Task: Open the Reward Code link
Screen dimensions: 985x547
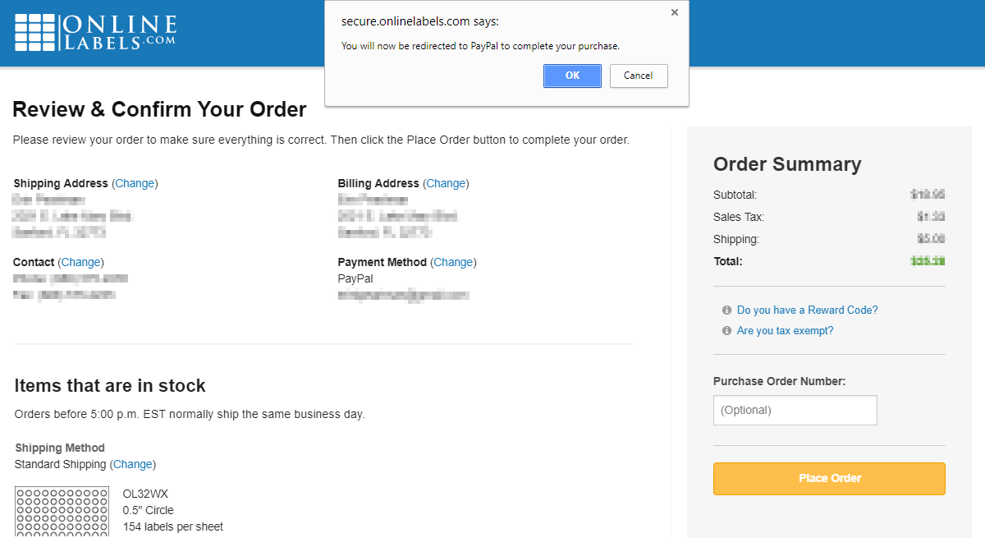Action: (x=807, y=310)
